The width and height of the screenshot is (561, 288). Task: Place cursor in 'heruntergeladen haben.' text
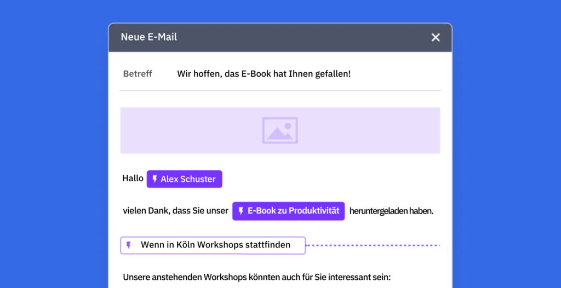[x=391, y=211]
